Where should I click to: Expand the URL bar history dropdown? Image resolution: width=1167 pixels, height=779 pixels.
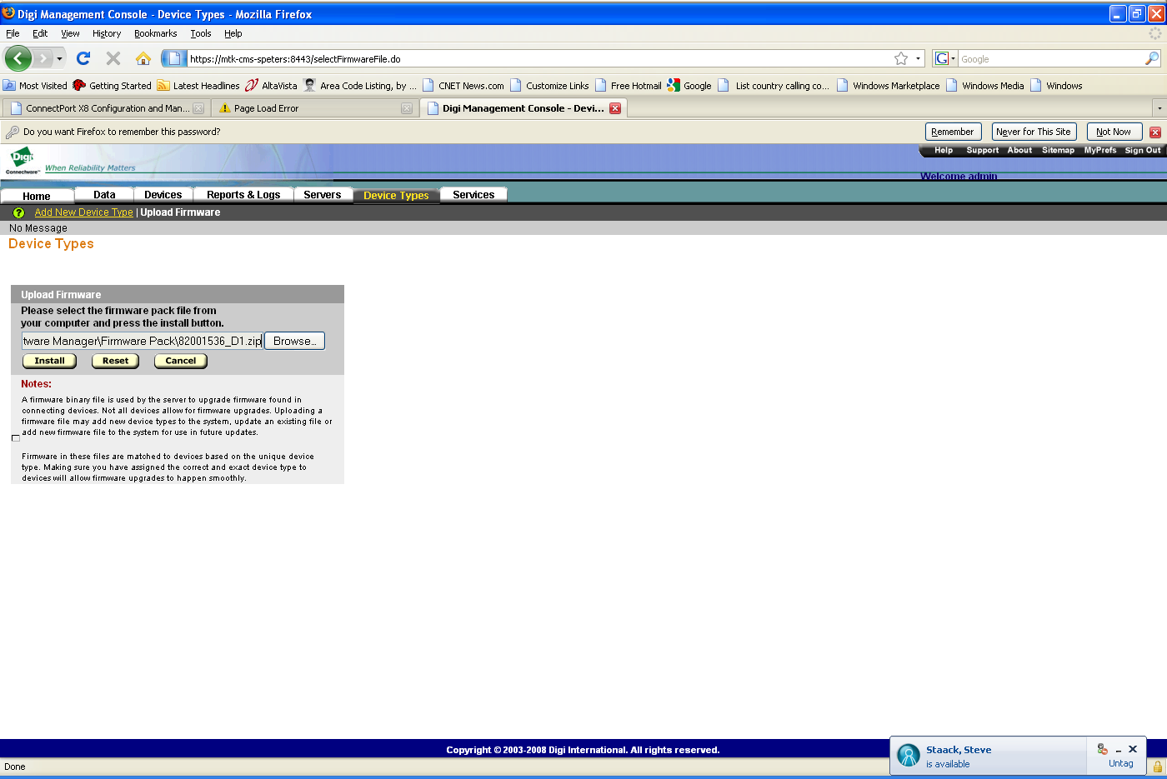[x=919, y=58]
